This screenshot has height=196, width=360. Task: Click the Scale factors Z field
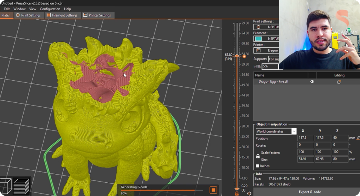(340, 152)
